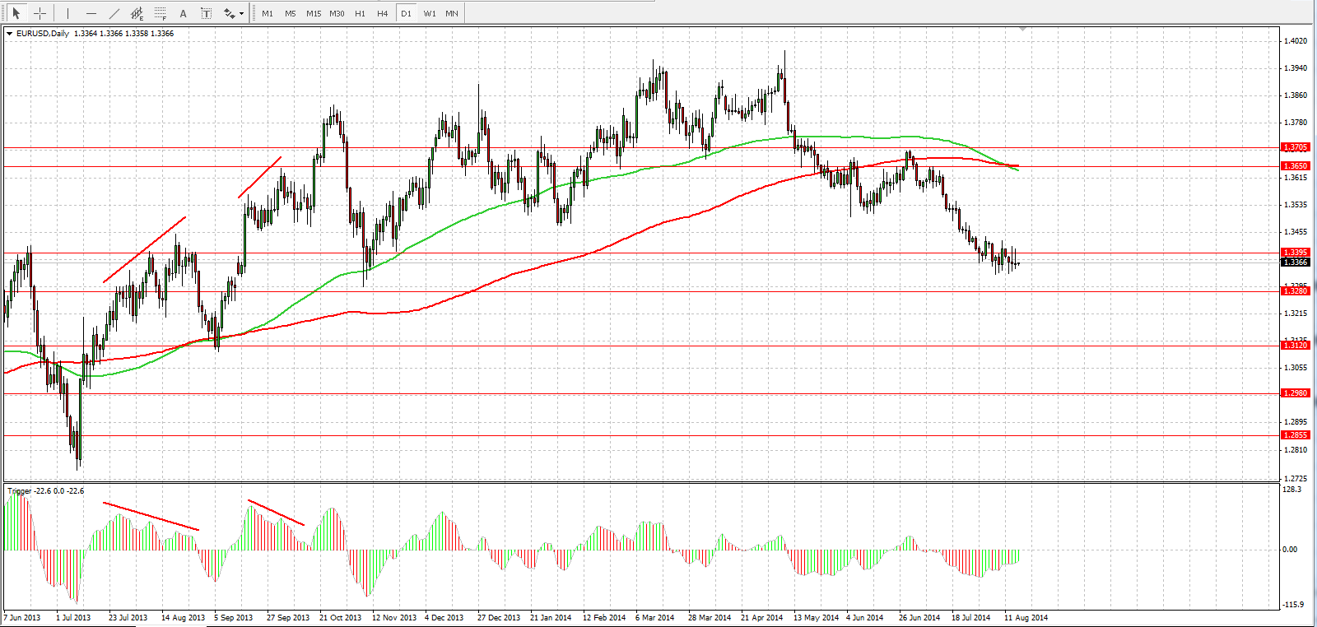
Task: Activate the crosshair tool
Action: pos(40,13)
